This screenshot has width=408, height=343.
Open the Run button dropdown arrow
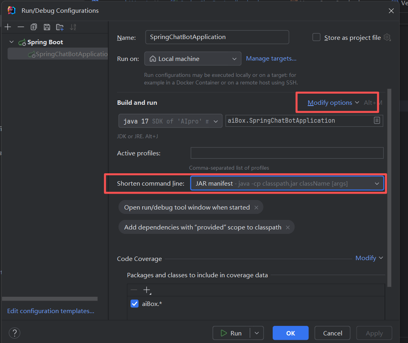[x=257, y=333]
